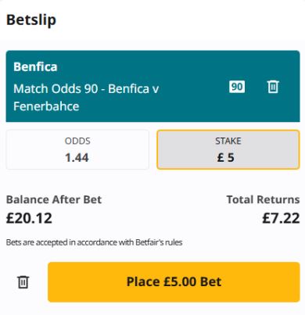
Task: Select the Stake input box
Action: pyautogui.click(x=228, y=149)
